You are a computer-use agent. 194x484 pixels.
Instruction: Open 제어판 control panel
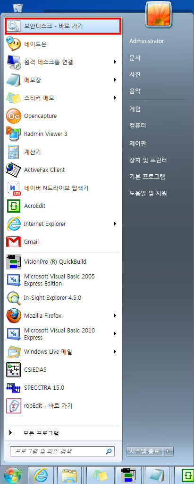pos(137,143)
